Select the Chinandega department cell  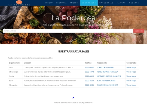coord(15,72)
